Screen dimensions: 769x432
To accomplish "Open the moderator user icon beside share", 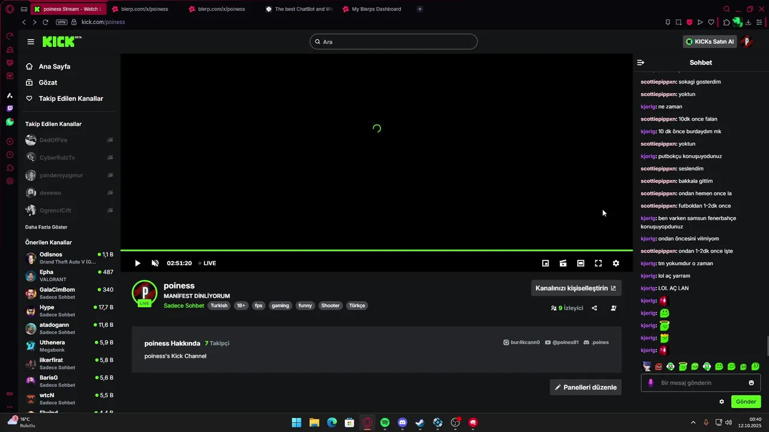I will [613, 308].
